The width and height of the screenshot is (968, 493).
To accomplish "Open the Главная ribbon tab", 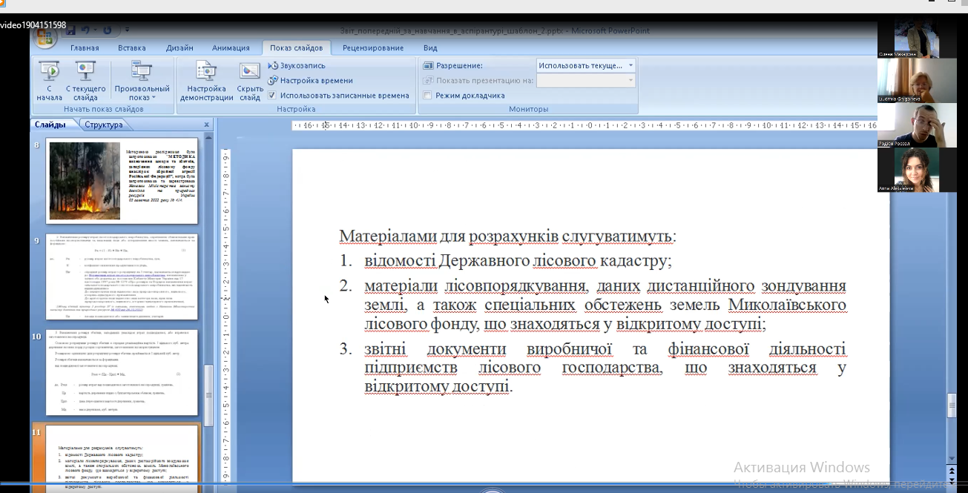I will [x=85, y=47].
